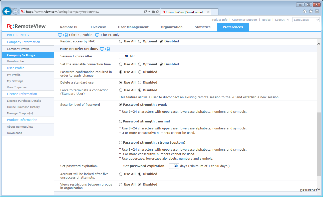323x197 pixels.
Task: Enable the Set password expiration checkbox
Action: coord(121,166)
